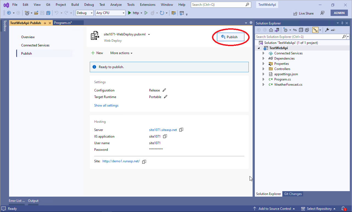This screenshot has width=352, height=212.
Task: Open the site1071-WebDeploy.pubxml profile dropdown
Action: [x=149, y=35]
